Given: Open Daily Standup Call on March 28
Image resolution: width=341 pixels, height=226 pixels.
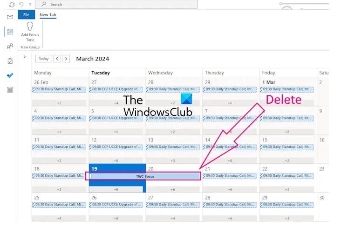Looking at the screenshot, I should [230, 205].
